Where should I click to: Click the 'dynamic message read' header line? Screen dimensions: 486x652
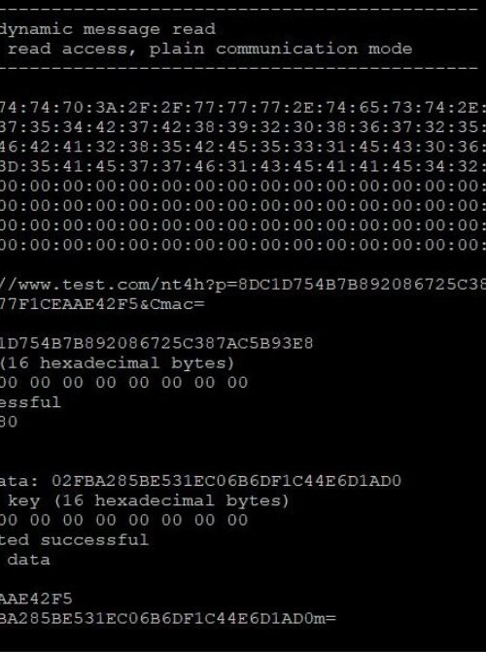(108, 29)
